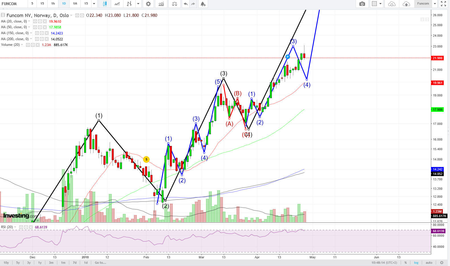
Task: Click the Go to... button
Action: [x=100, y=263]
